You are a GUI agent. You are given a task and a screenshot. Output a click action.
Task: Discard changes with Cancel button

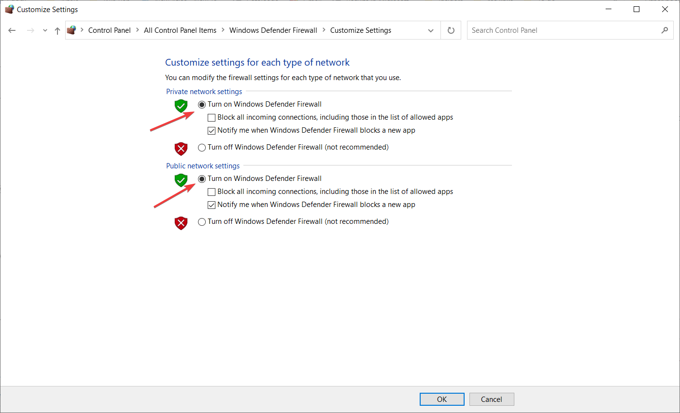tap(492, 399)
